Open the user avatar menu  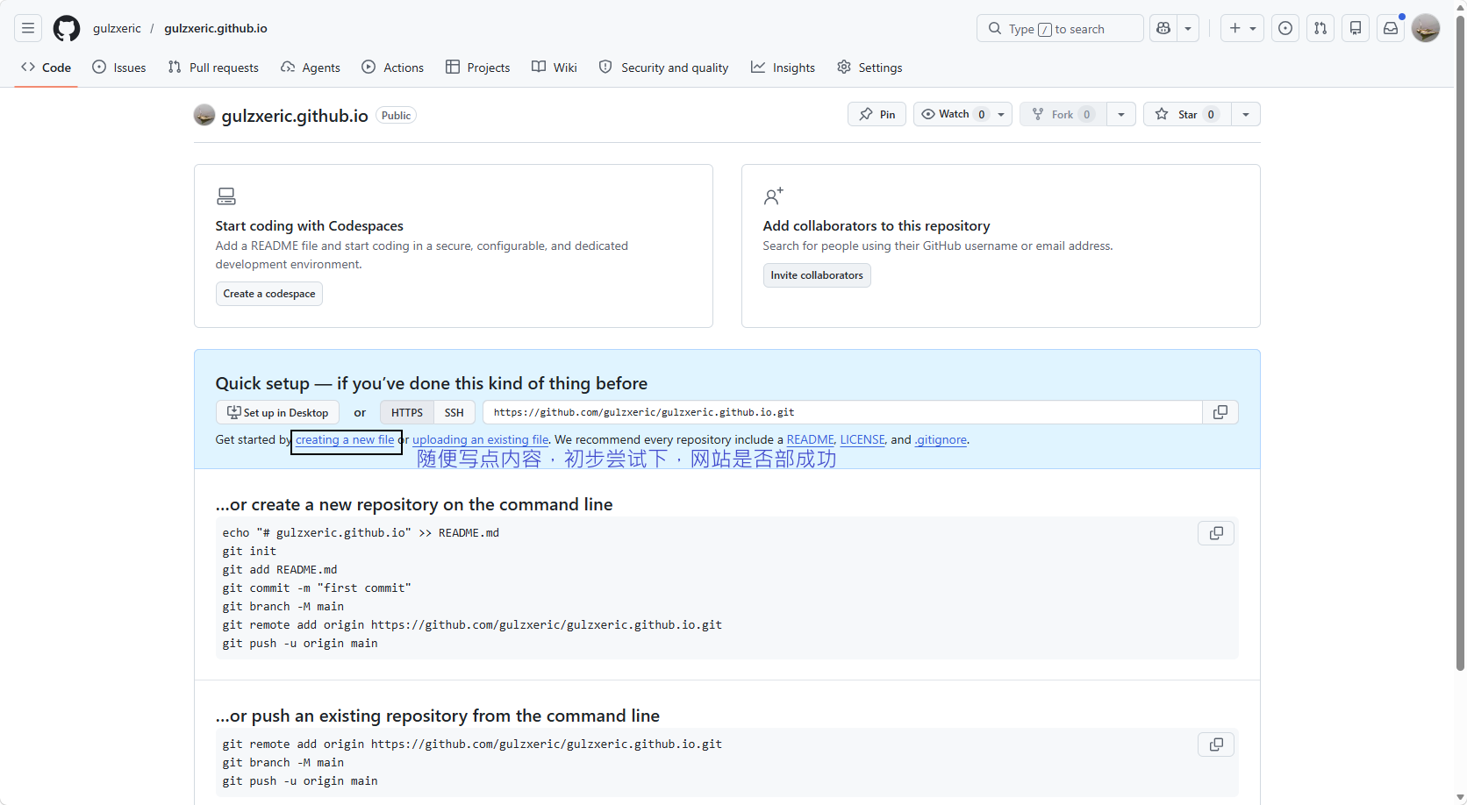(1426, 28)
